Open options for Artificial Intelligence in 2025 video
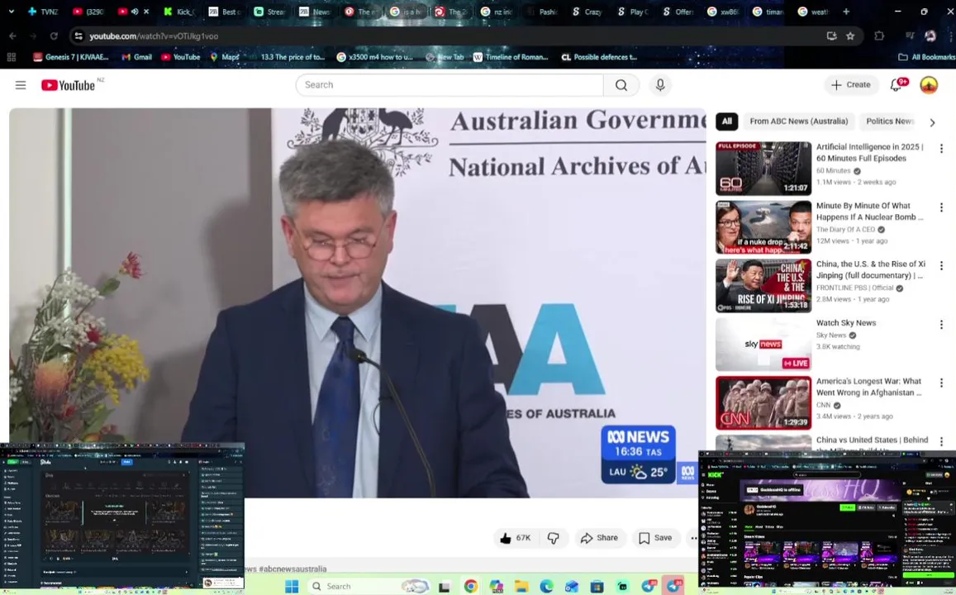 click(941, 149)
